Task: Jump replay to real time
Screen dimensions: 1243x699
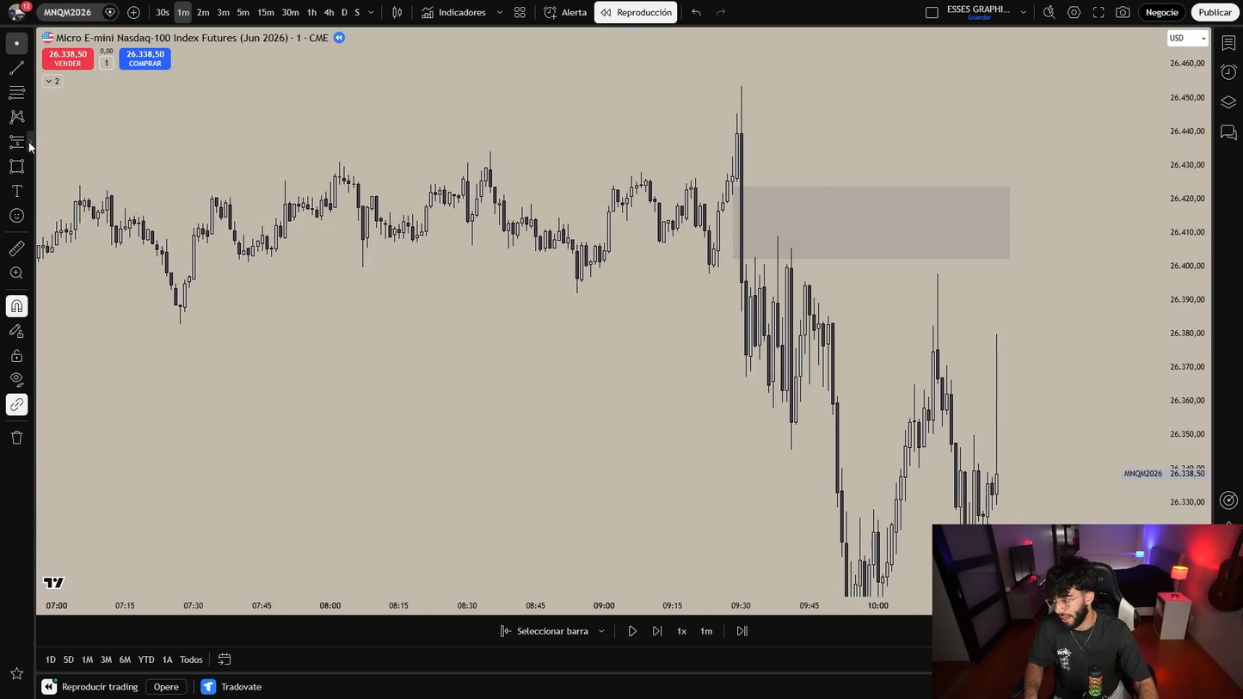Action: click(x=741, y=631)
